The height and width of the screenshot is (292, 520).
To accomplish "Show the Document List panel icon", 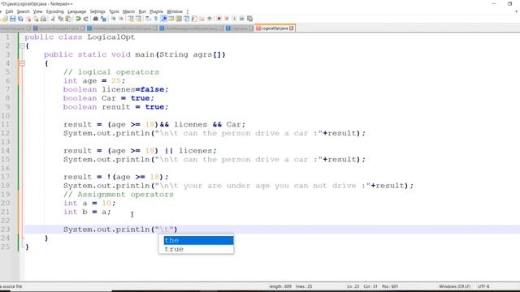I will click(x=186, y=19).
